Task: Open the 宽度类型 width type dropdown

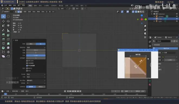Action: coord(36,47)
